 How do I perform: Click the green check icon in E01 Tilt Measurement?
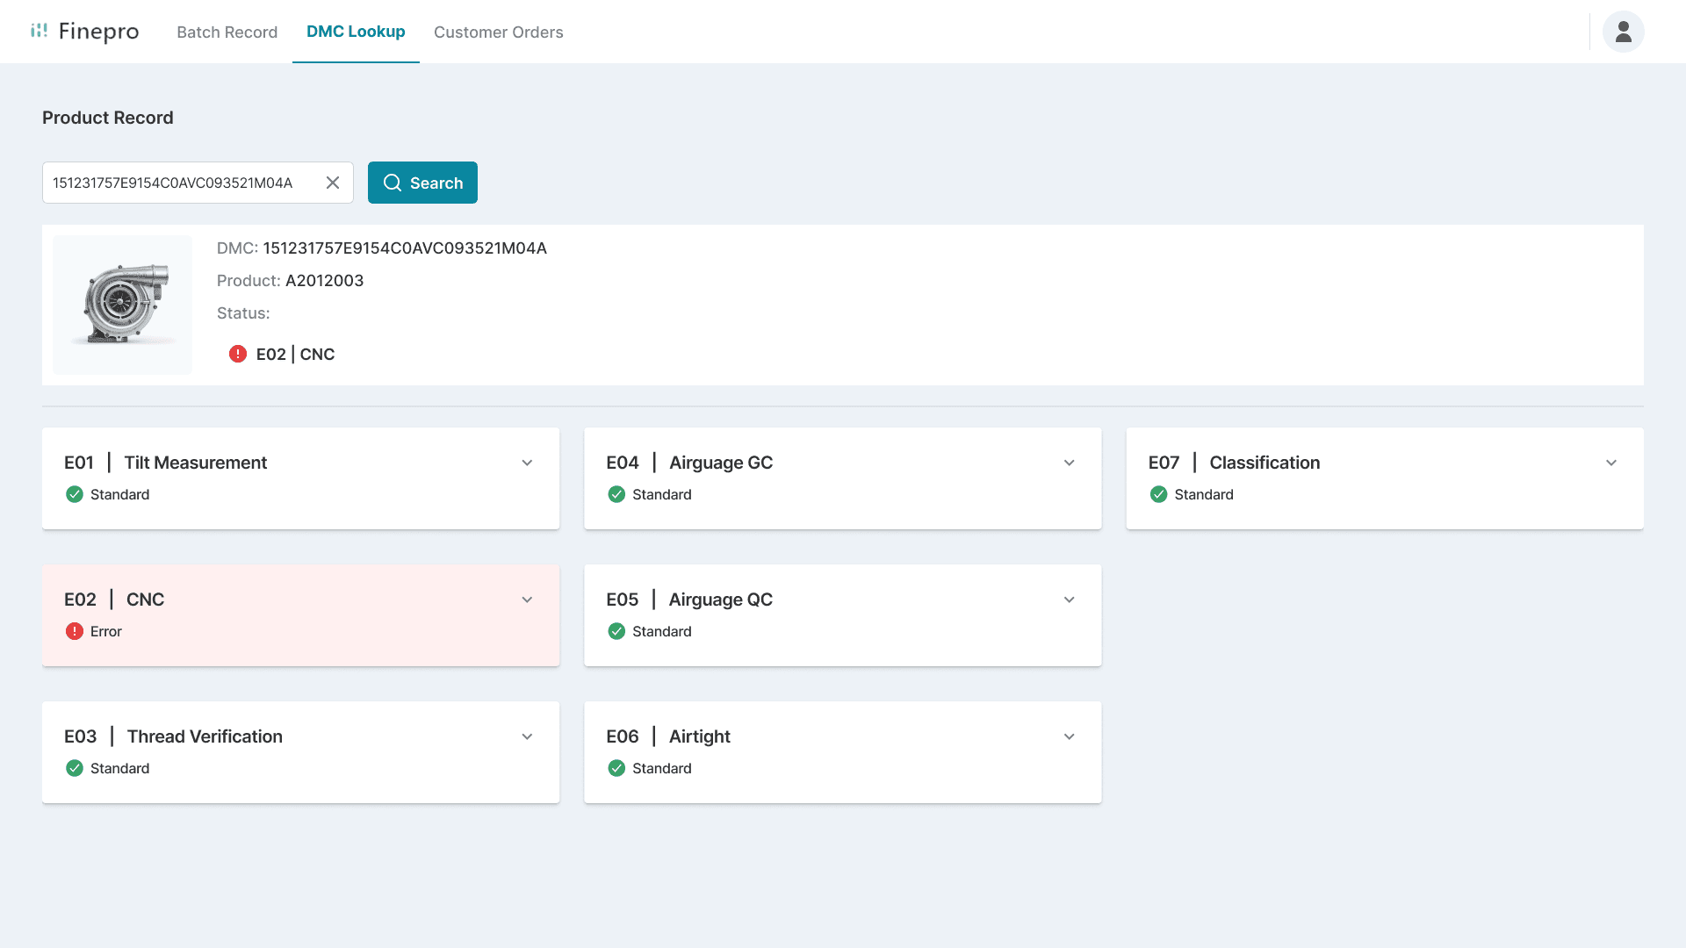tap(75, 494)
